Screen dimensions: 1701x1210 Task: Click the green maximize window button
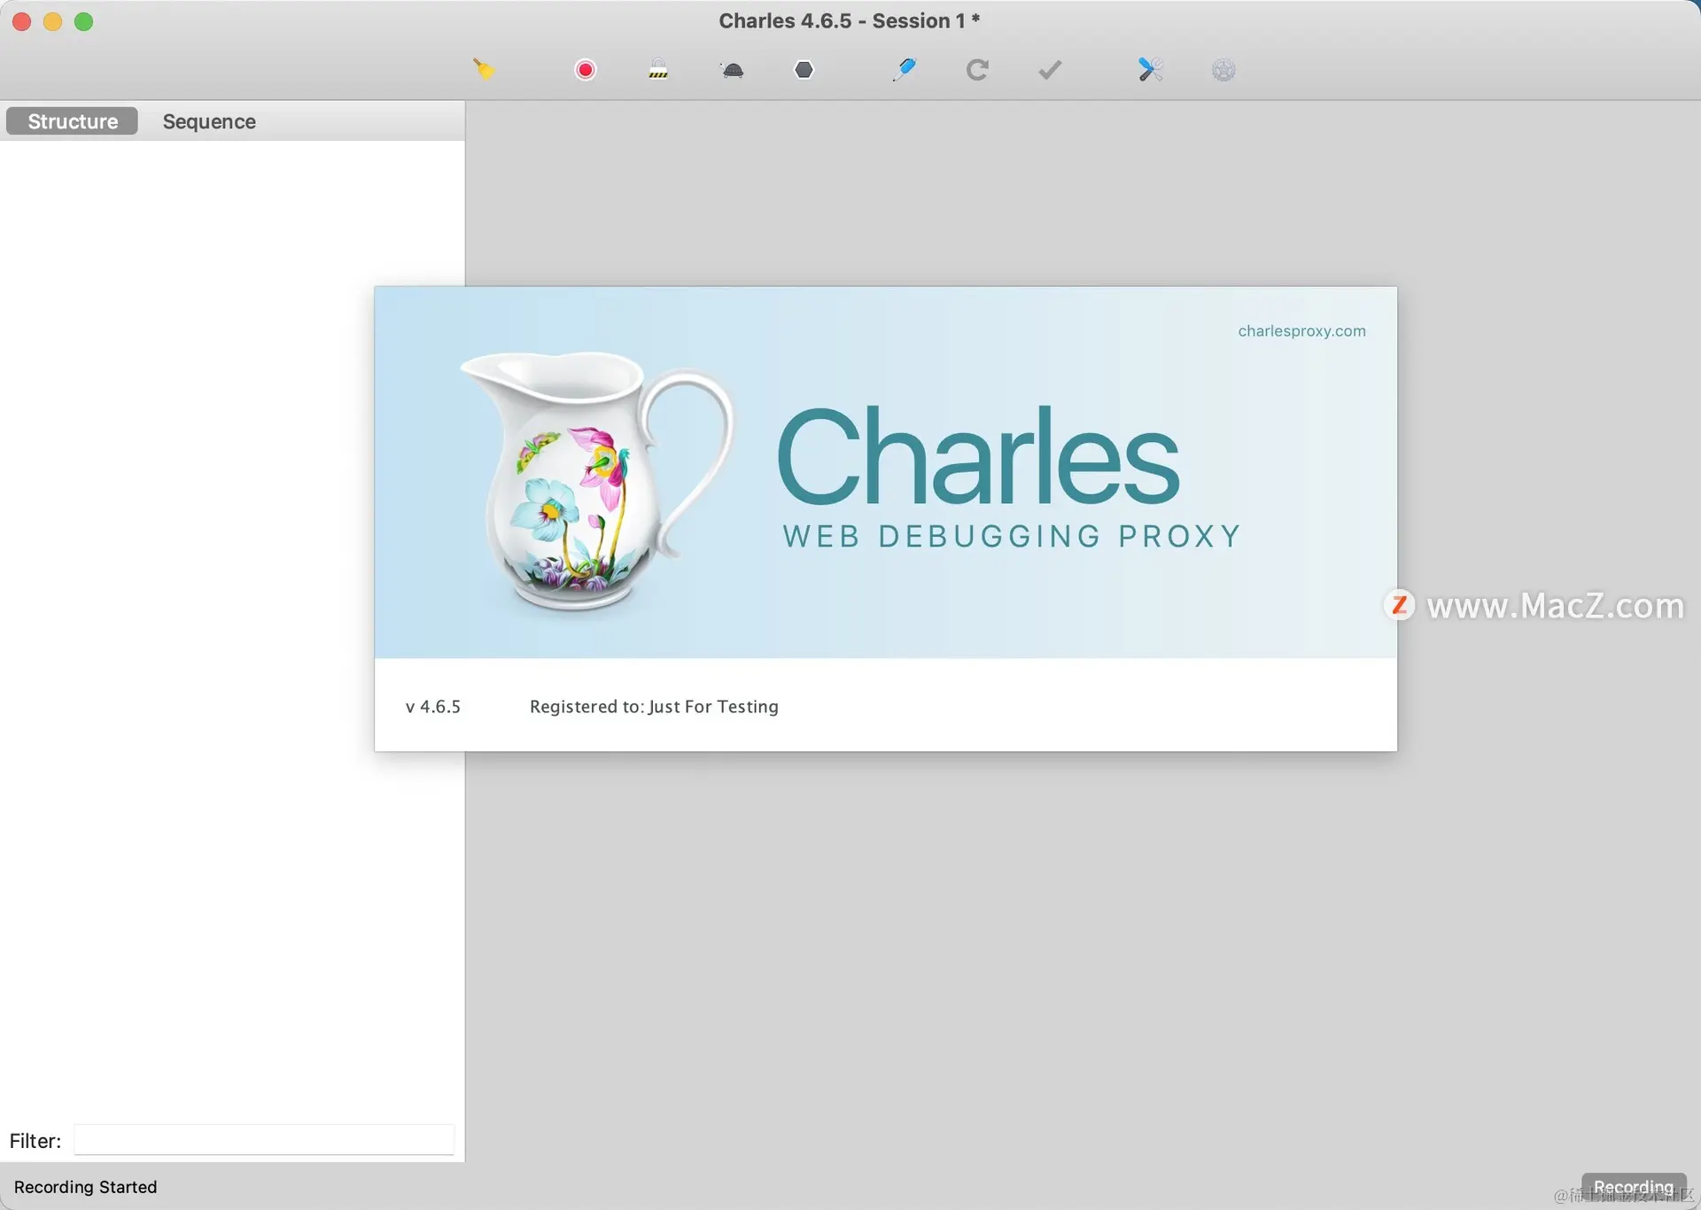pyautogui.click(x=83, y=21)
